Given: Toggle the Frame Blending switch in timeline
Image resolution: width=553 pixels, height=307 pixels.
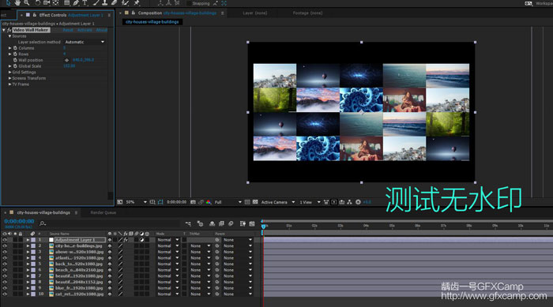Looking at the screenshot, I should [221, 223].
